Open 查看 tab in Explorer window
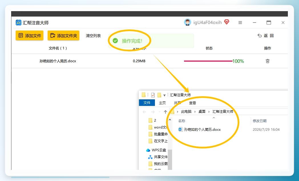Image resolution: width=299 pixels, height=181 pixels. [192, 103]
